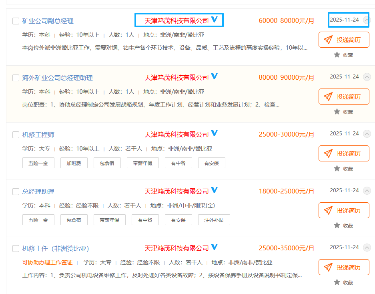This screenshot has height=294, width=375.
Task: Submit resume via 投递简历 for 海外矿业公司总经理助理
Action: (x=344, y=97)
